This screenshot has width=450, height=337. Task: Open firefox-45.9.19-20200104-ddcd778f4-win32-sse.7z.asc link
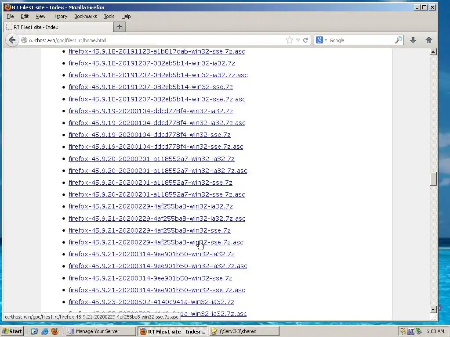tap(156, 147)
